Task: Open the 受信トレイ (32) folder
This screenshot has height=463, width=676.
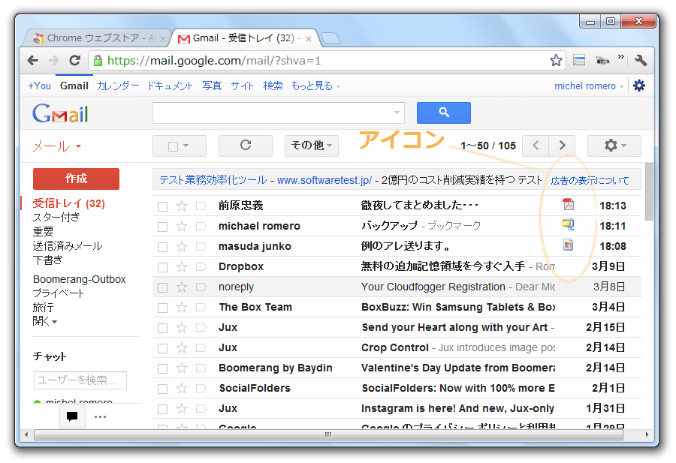Action: point(69,203)
